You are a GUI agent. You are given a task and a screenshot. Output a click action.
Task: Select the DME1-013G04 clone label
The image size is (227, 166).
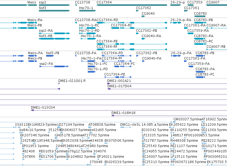click(43, 108)
